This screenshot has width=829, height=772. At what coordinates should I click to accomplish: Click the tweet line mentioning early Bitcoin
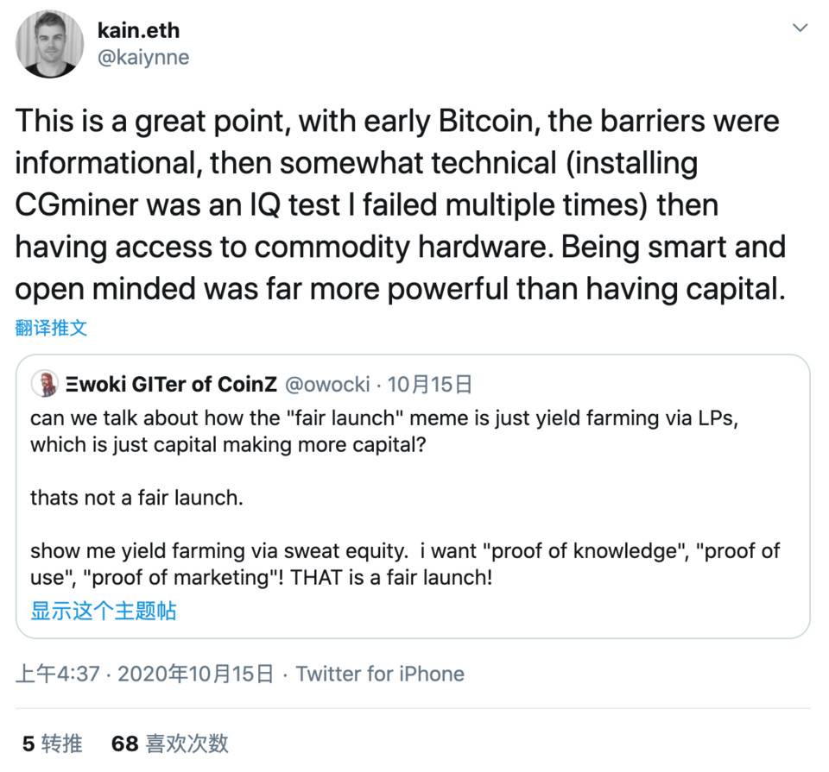coord(397,121)
